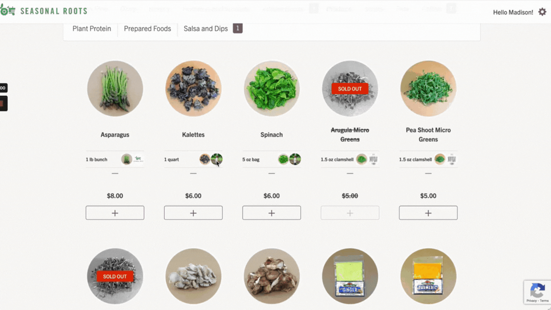Open the Plant Protein category tab

[92, 29]
